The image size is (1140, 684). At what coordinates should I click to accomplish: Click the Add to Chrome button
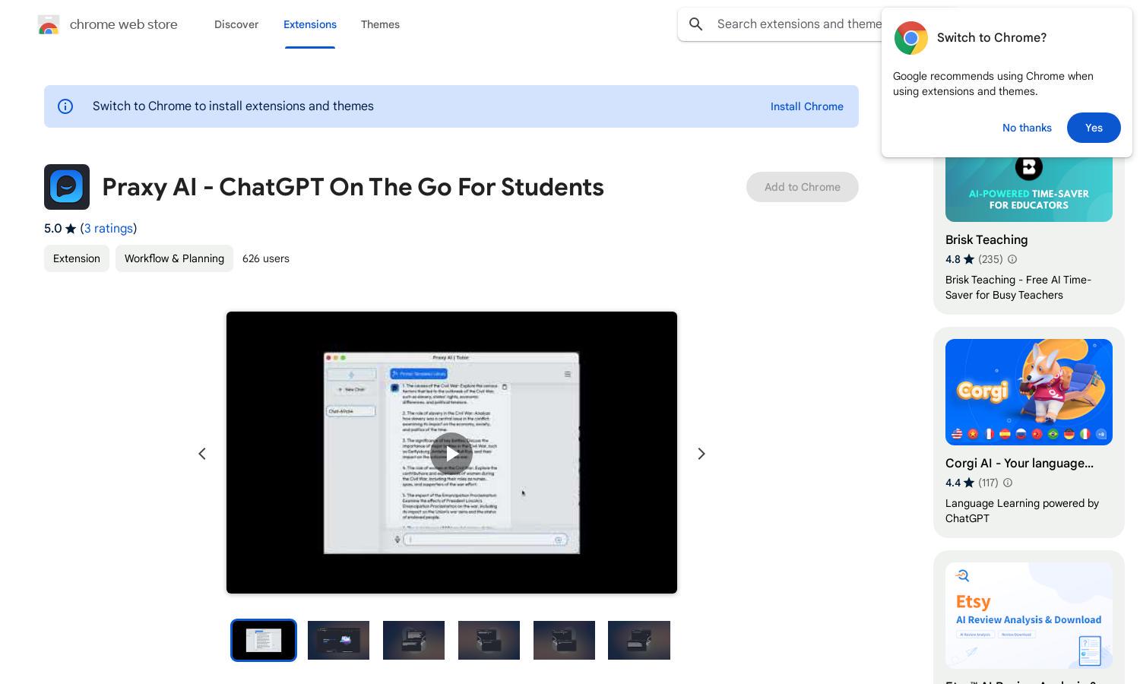pos(803,187)
